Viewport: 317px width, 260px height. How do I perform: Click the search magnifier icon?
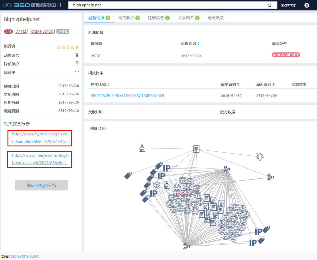tap(269, 5)
